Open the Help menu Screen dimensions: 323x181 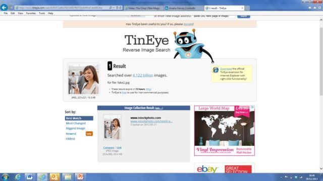click(50, 13)
